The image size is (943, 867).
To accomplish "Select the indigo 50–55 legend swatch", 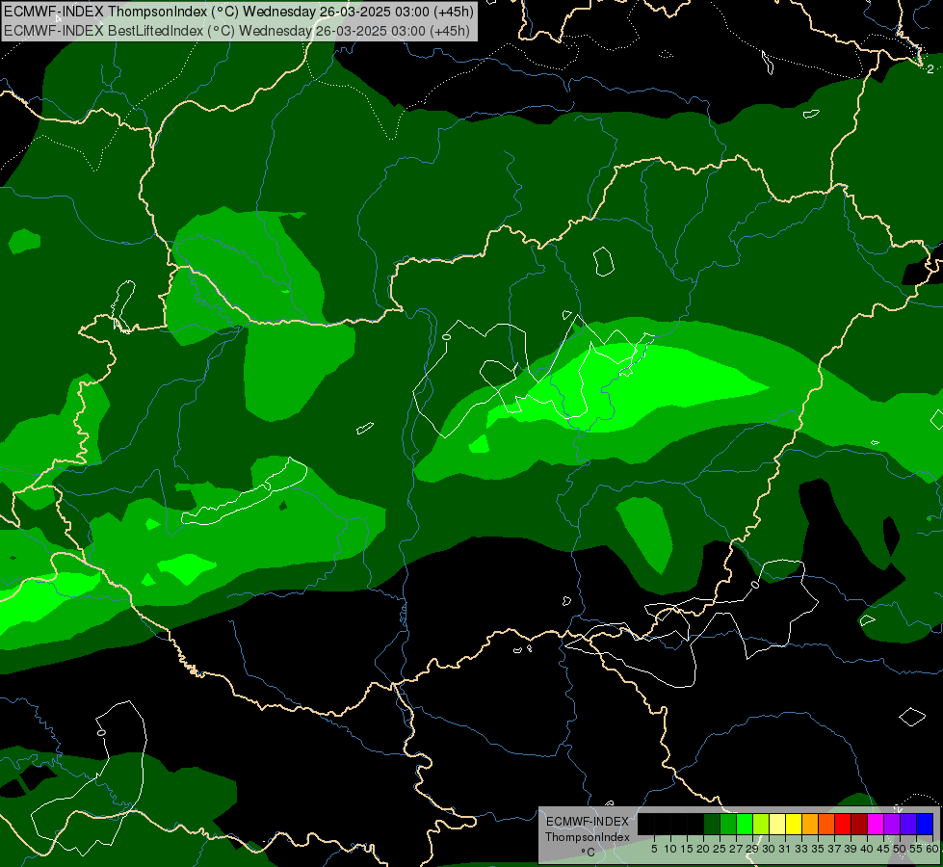I will [908, 824].
